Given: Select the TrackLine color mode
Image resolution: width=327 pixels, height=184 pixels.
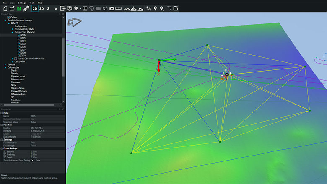Looking at the screenshot, I should coord(16,100).
